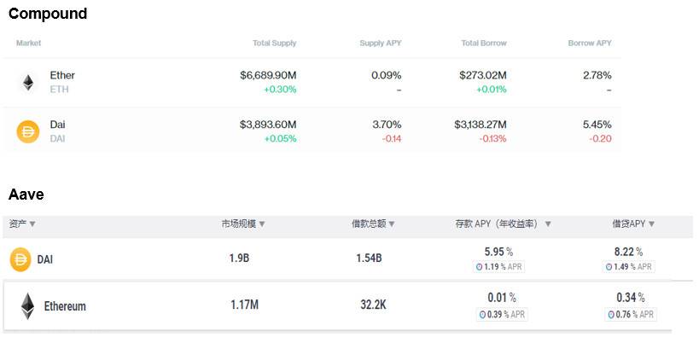
Task: Click the APR badge icon beside 1.19 % APR
Action: (x=479, y=267)
